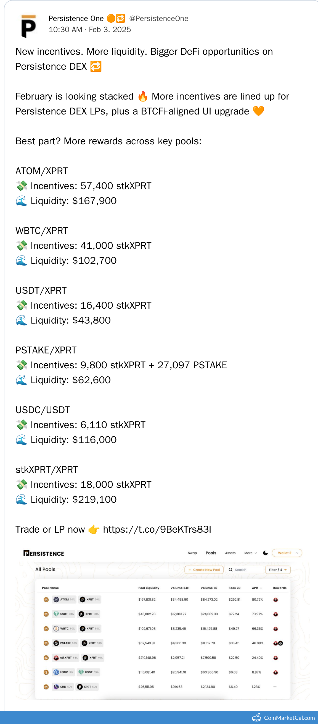Open the Wallet 2 dropdown
The height and width of the screenshot is (724, 318).
click(x=287, y=553)
